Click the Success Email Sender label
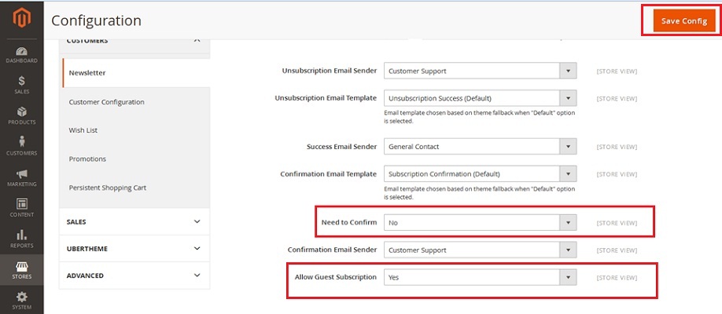Image resolution: width=722 pixels, height=314 pixels. pos(341,147)
